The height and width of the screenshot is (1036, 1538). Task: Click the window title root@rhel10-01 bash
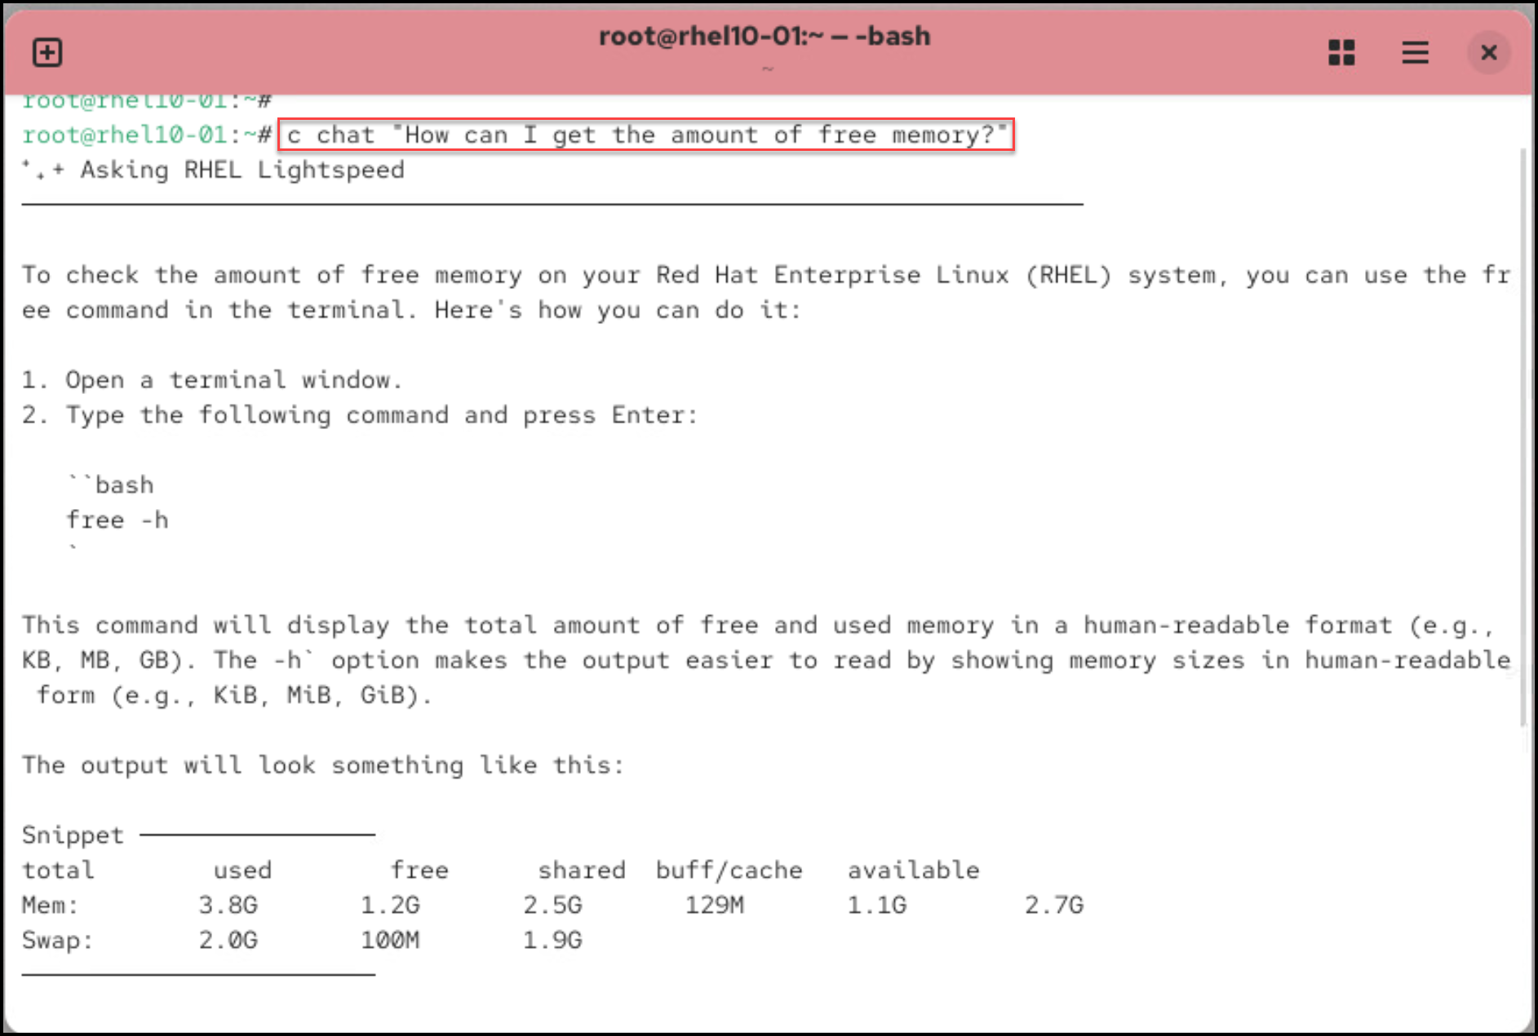[764, 36]
